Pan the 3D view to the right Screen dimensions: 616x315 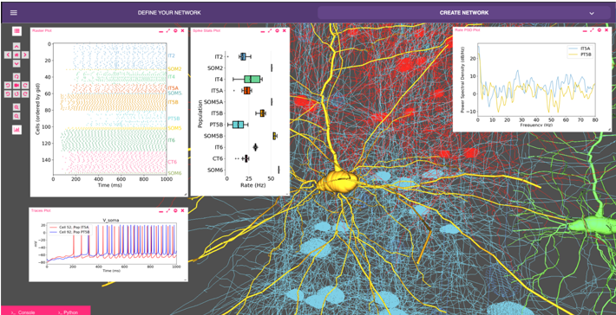[25, 55]
